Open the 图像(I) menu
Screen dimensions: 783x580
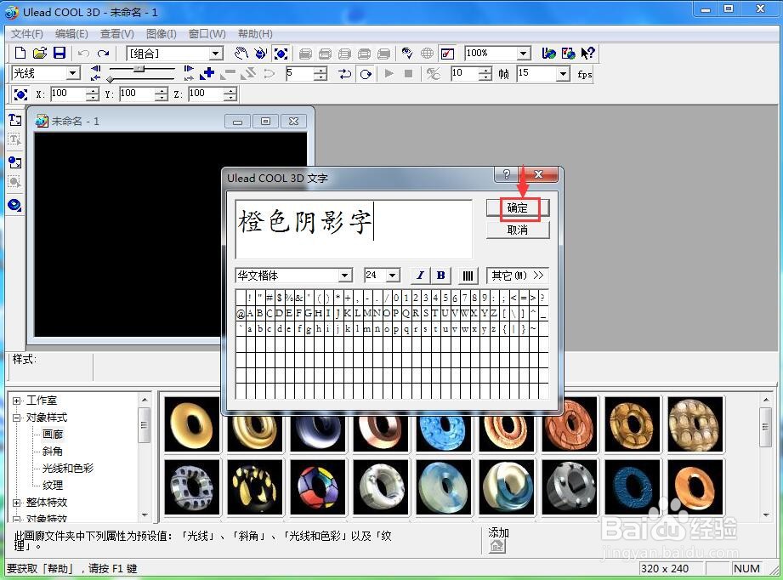(162, 34)
